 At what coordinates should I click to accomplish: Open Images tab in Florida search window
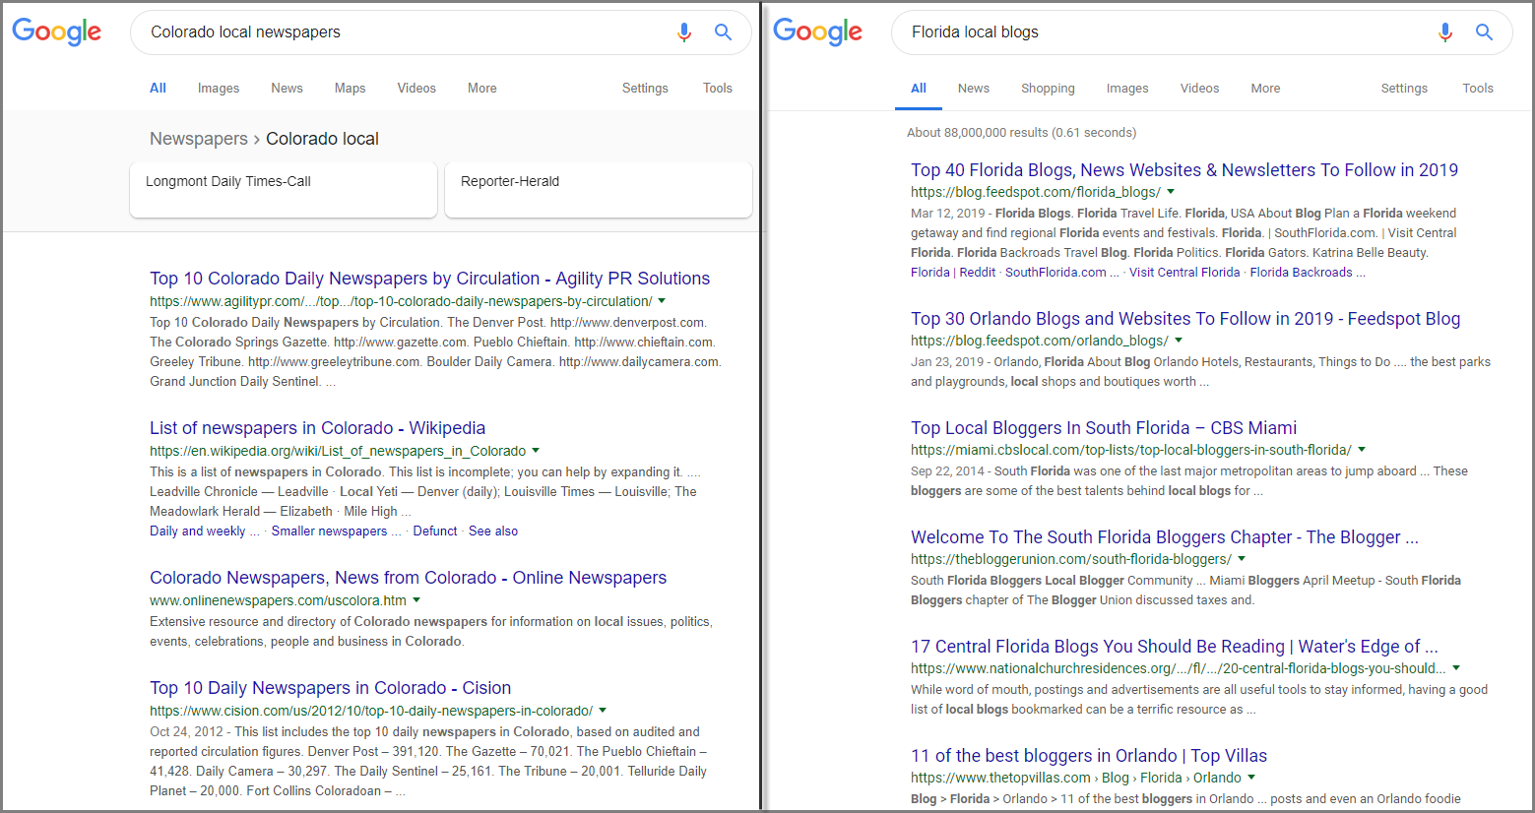coord(1127,88)
